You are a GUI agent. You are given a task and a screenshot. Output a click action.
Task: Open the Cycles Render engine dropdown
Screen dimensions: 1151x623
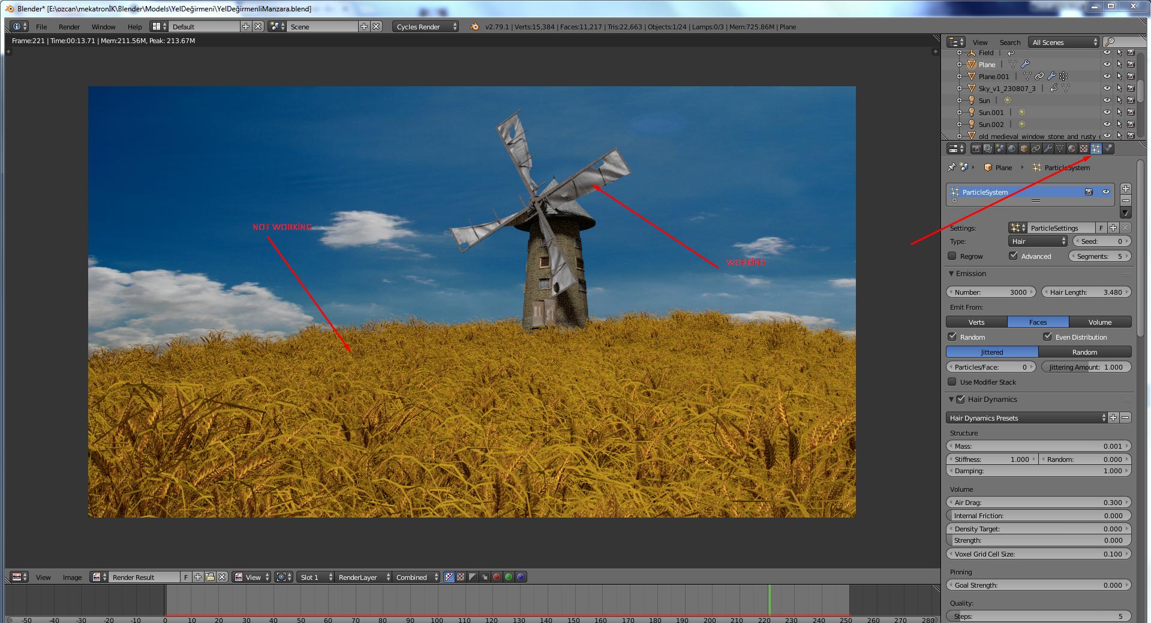coord(425,26)
